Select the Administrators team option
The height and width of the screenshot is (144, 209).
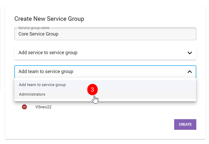coord(32,94)
